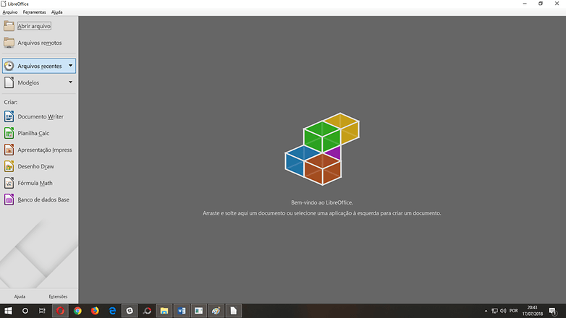Create a new Planilha Calc spreadsheet

click(x=27, y=133)
